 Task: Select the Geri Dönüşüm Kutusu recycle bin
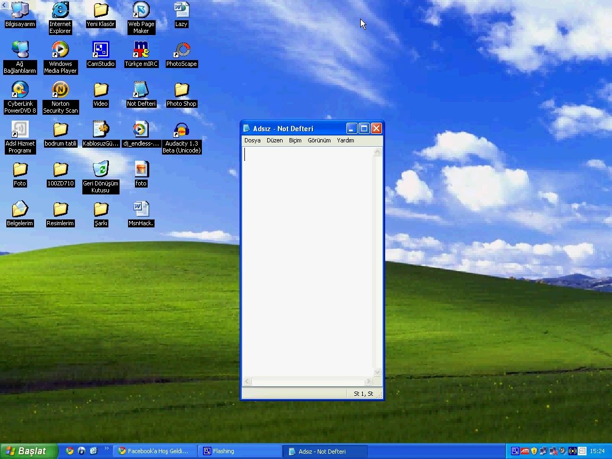coord(101,177)
